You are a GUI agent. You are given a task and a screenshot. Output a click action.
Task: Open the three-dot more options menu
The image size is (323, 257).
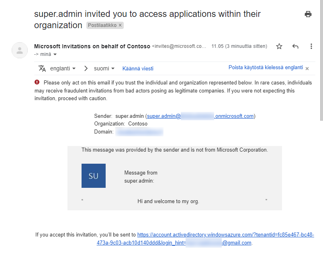coord(311,46)
